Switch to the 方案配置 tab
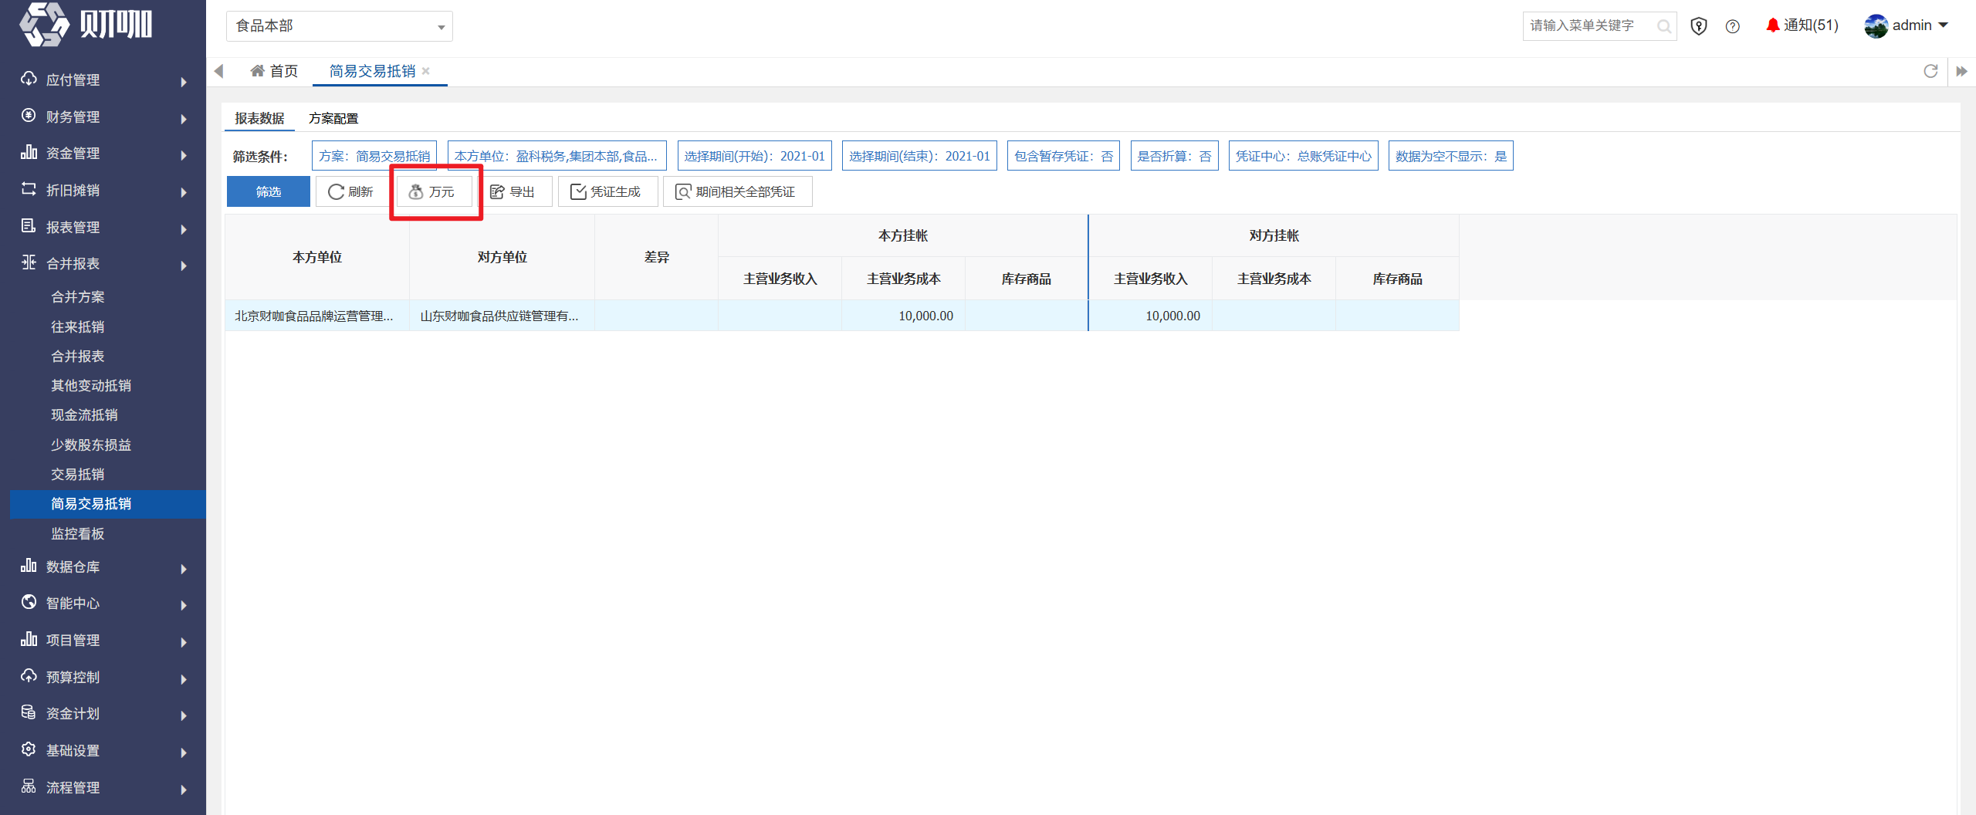 click(x=333, y=118)
